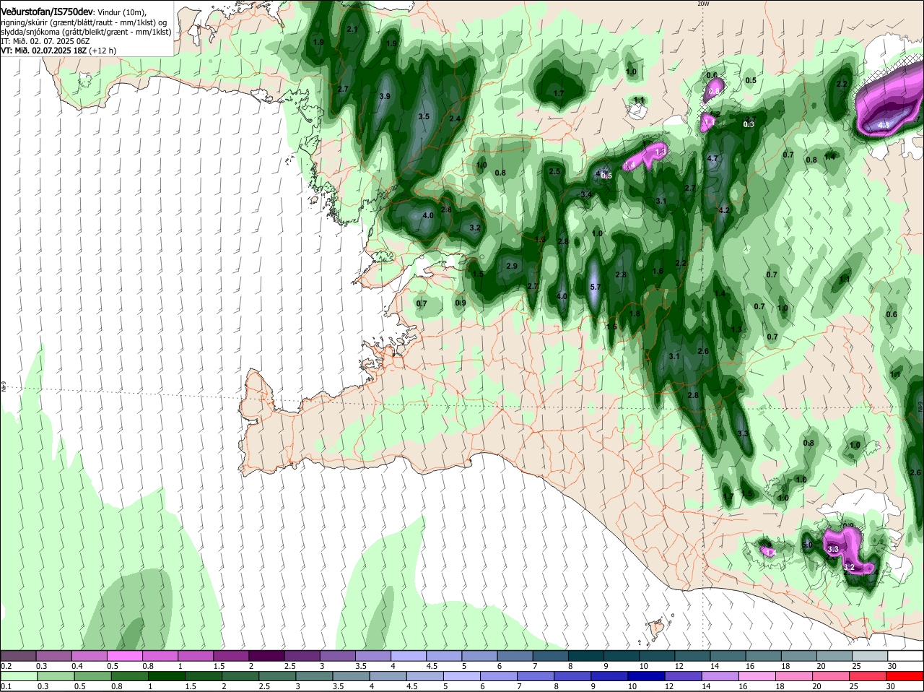Click the 1.7 precipitation value on the map
Viewport: 924px width, 692px height.
[558, 93]
